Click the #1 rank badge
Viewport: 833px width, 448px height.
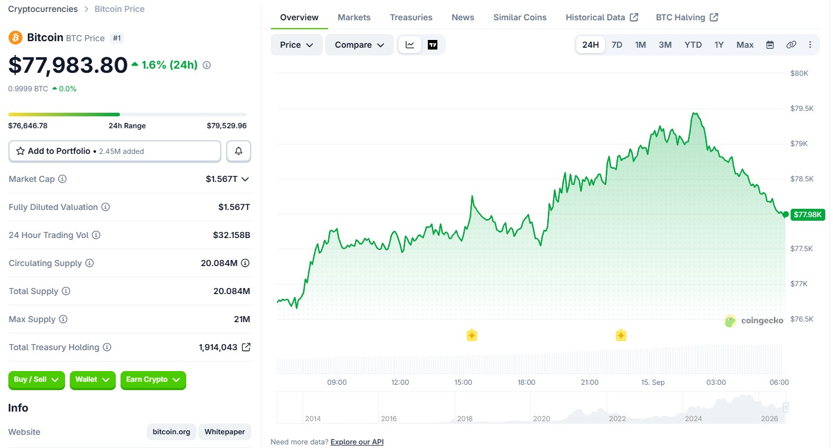click(x=117, y=38)
